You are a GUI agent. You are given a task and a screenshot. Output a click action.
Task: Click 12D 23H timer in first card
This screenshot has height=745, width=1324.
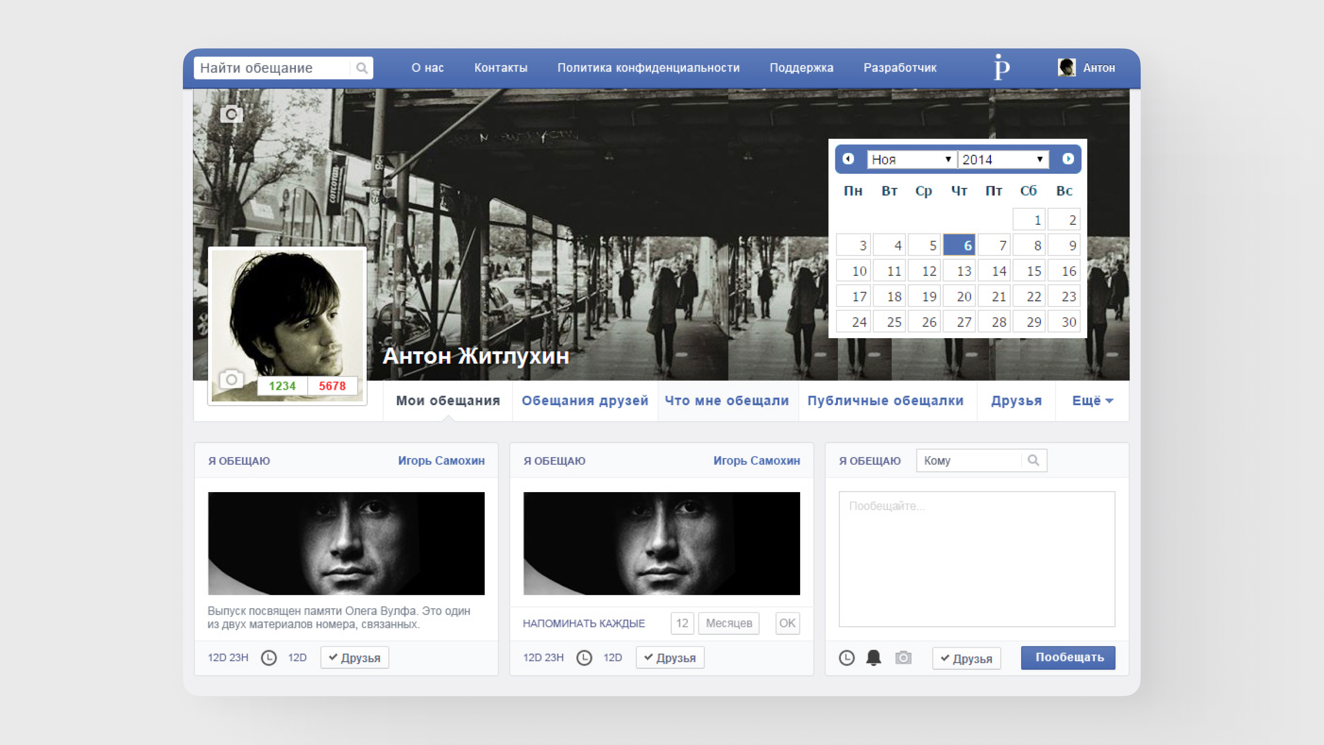click(228, 658)
